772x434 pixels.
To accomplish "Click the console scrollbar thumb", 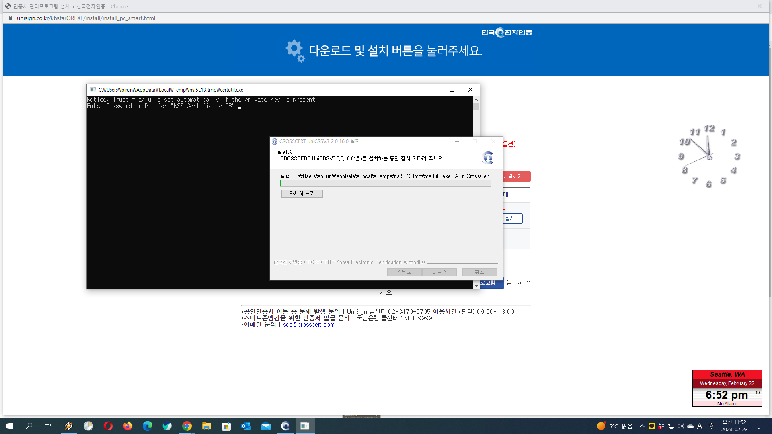I will [476, 106].
